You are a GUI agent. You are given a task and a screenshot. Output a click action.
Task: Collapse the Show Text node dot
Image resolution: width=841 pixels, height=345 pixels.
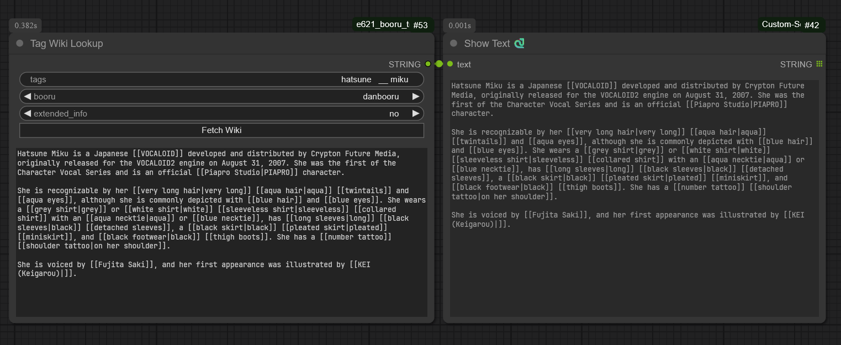tap(454, 44)
